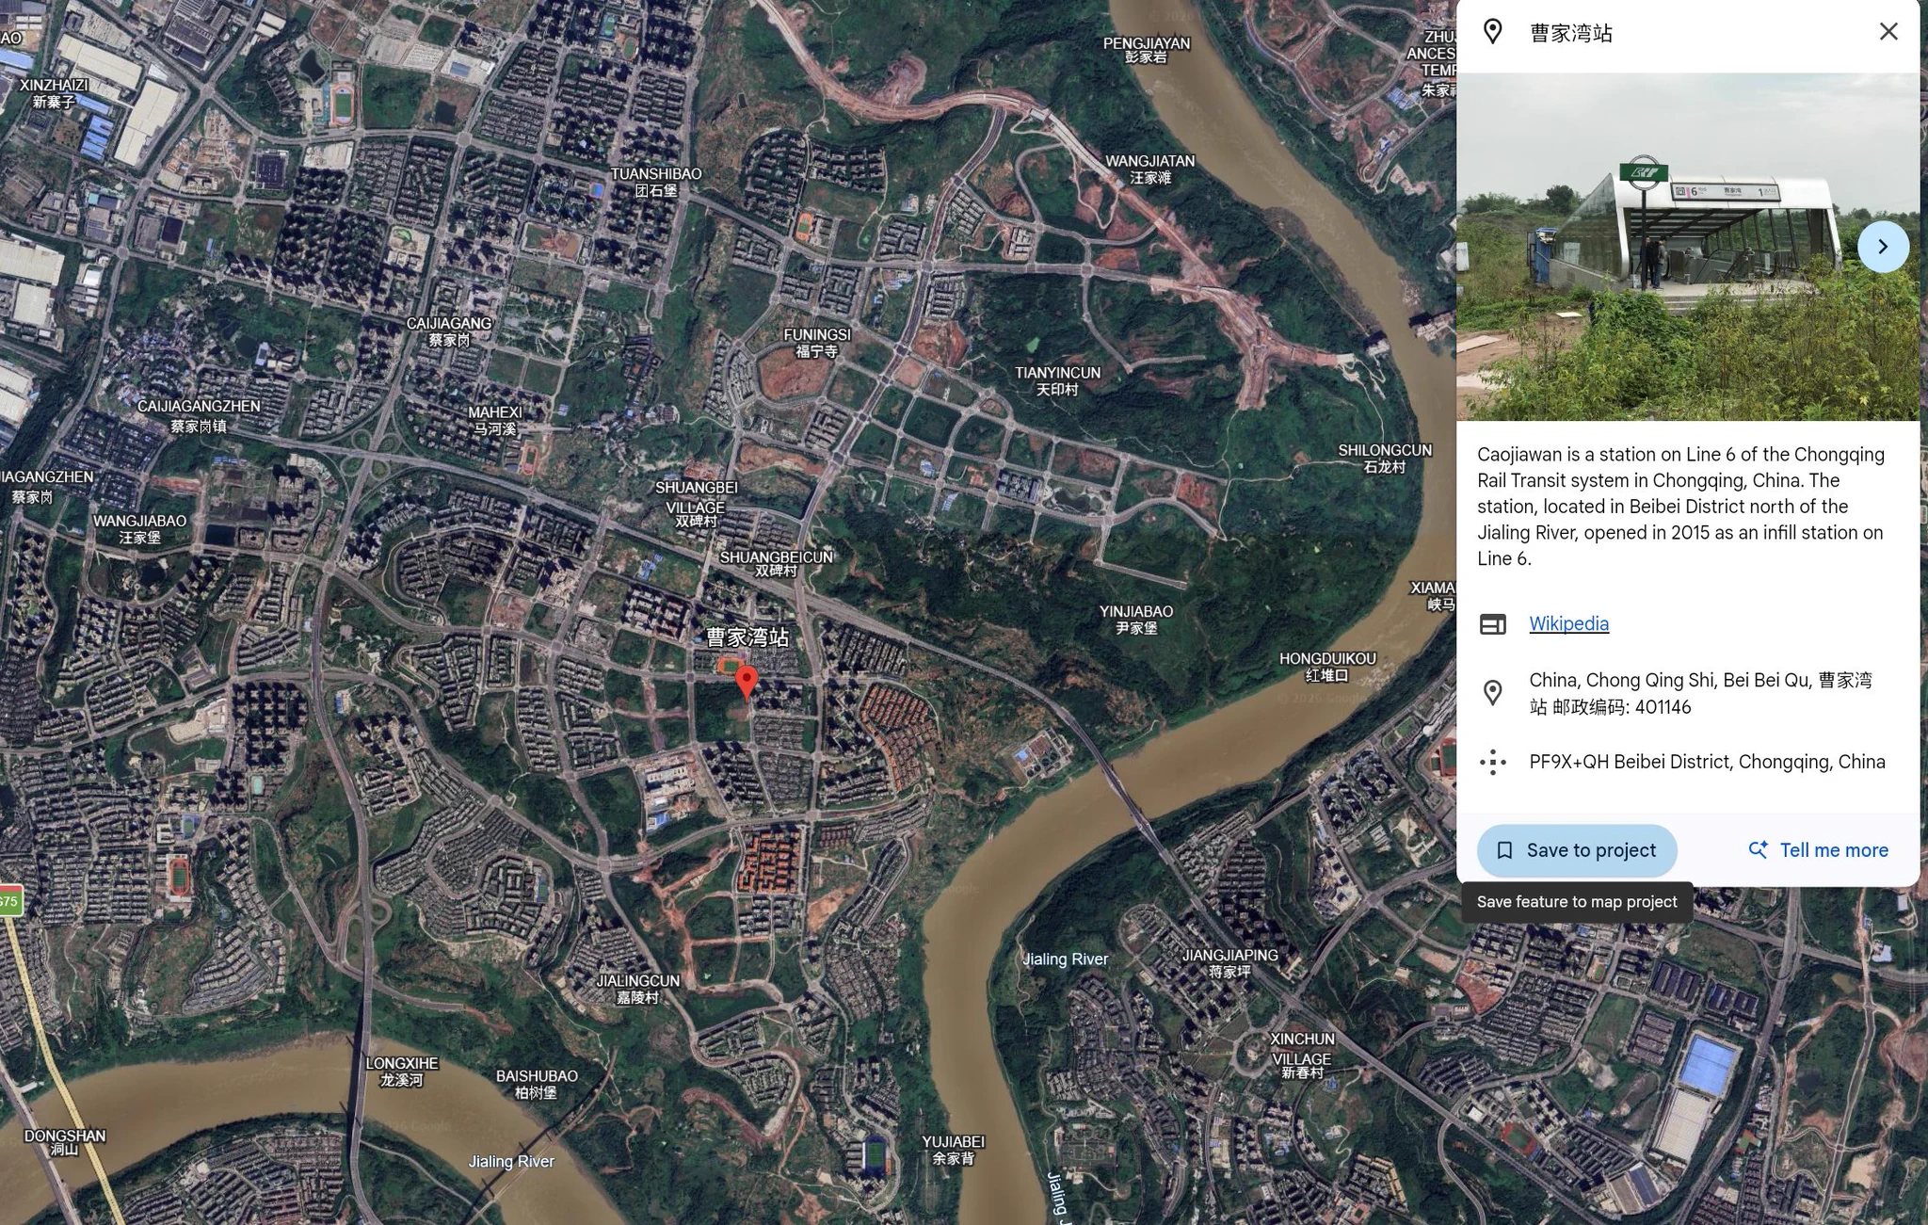Image resolution: width=1928 pixels, height=1225 pixels.
Task: Click the YINJIABAO map label
Action: tap(1136, 620)
